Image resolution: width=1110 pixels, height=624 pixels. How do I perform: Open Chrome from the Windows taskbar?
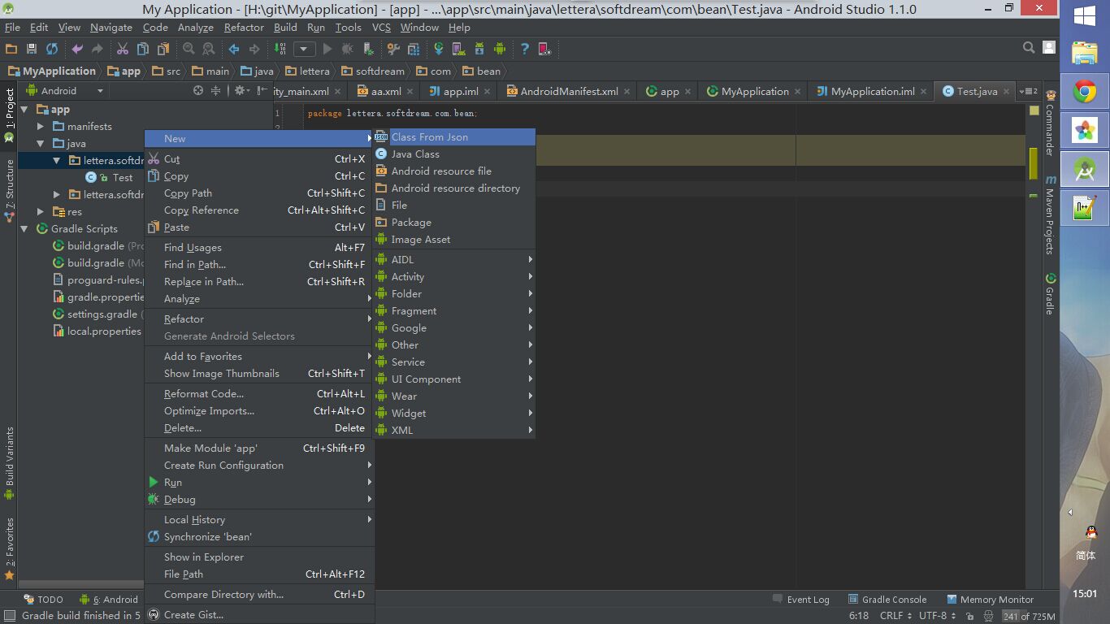pyautogui.click(x=1085, y=92)
